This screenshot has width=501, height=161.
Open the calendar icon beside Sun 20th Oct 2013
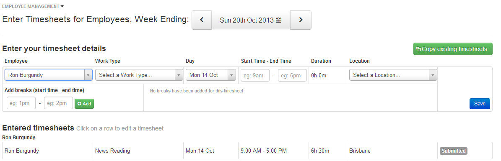pyautogui.click(x=278, y=20)
